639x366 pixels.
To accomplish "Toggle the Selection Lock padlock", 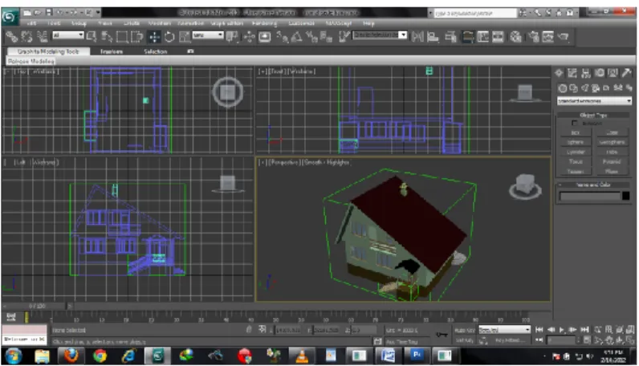I will 249,329.
